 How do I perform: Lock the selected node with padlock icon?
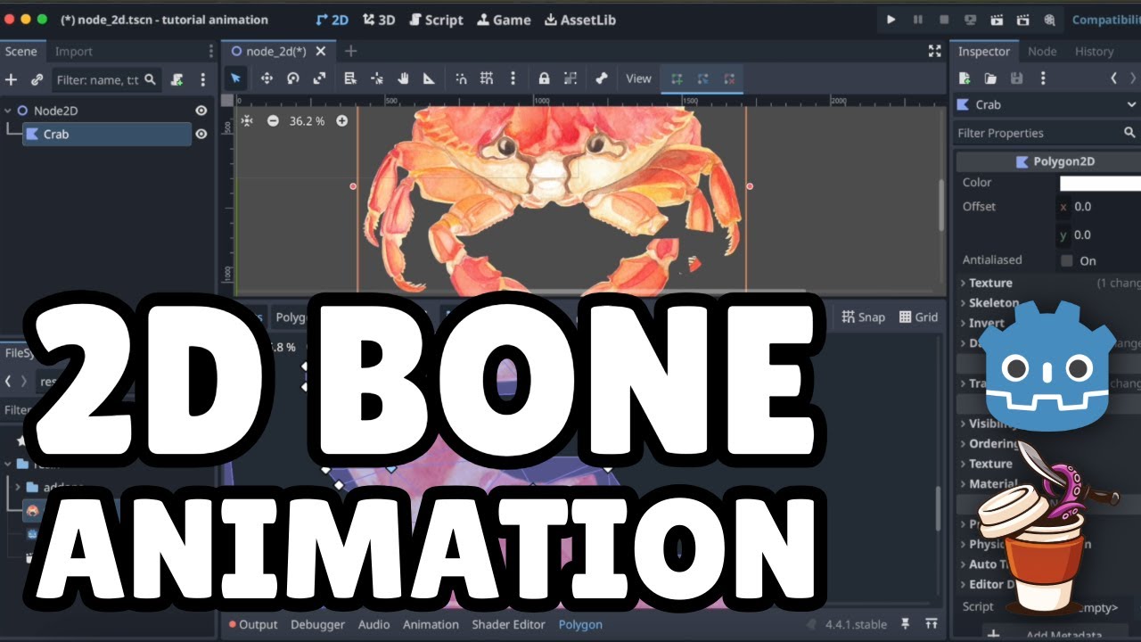click(x=544, y=78)
